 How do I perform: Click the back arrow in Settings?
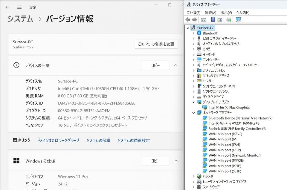point(7,7)
